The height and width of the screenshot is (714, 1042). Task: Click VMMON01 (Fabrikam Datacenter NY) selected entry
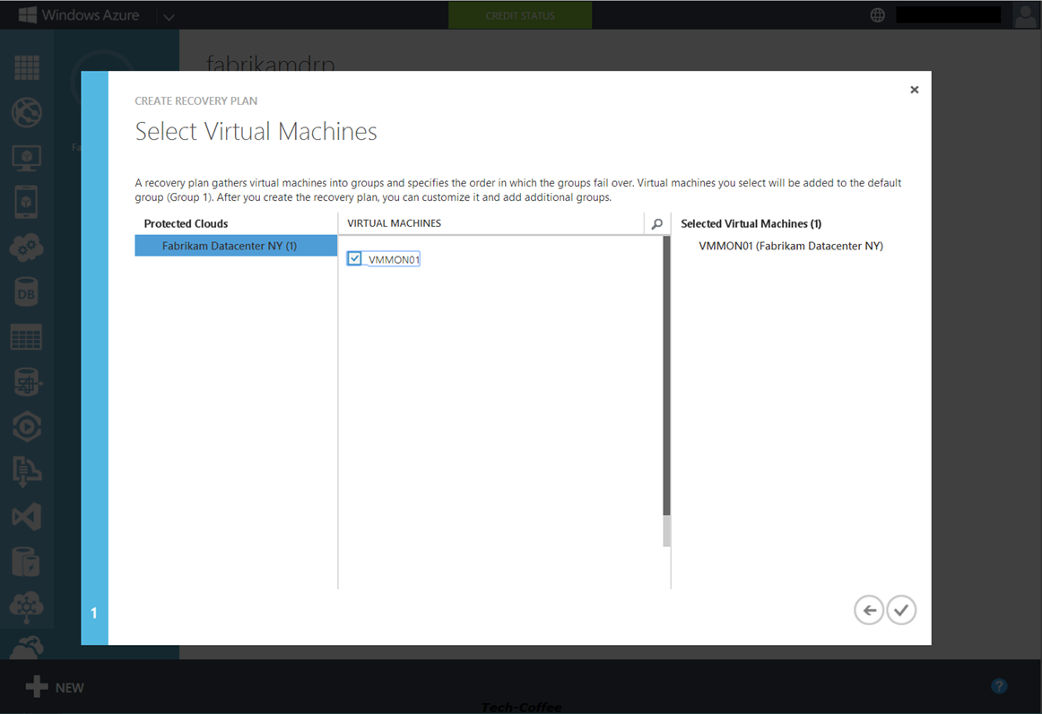point(791,246)
